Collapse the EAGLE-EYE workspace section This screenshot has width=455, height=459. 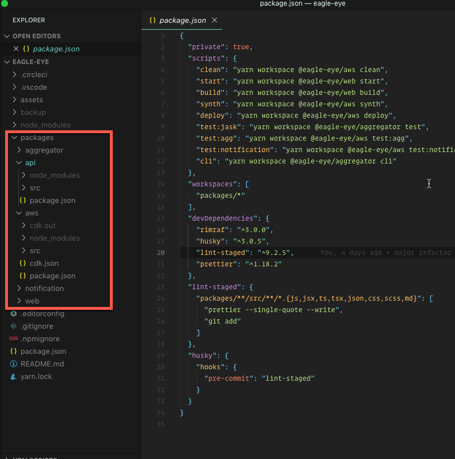click(7, 62)
